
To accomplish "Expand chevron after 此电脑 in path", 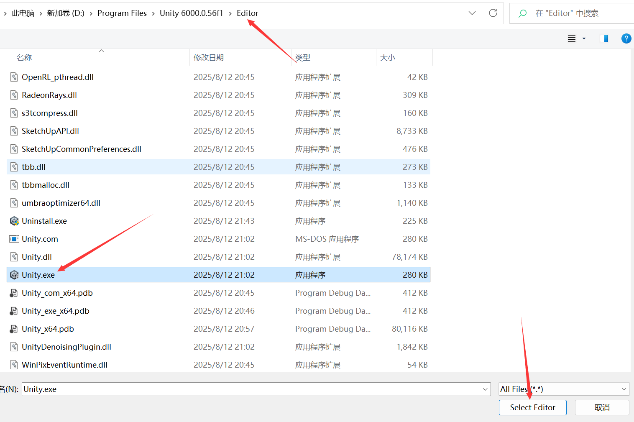I will pyautogui.click(x=41, y=13).
